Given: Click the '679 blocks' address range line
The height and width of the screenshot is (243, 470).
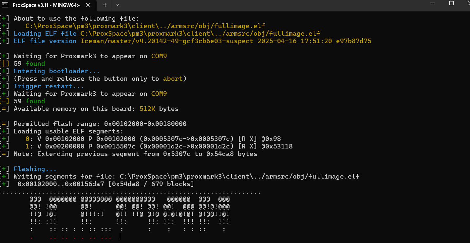Looking at the screenshot, I should tap(106, 184).
